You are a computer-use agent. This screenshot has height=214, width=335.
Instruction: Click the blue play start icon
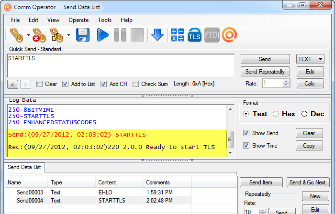(x=102, y=35)
